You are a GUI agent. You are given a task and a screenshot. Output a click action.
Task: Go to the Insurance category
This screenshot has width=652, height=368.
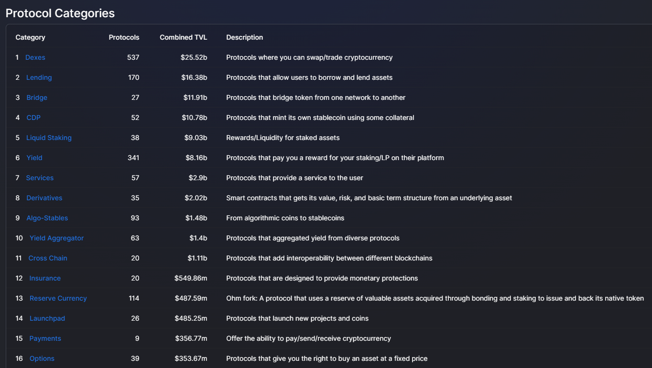[x=45, y=278]
